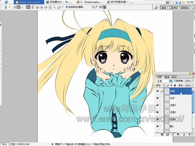
Task: Select the Freeform Pen tool in options bar
Action: coord(33,7)
